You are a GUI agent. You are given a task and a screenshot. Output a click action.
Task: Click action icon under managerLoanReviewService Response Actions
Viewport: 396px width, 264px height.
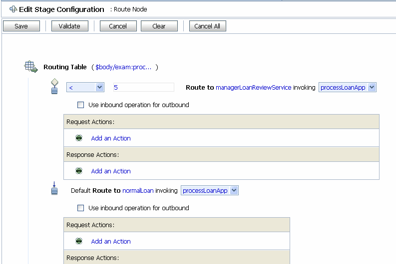tap(79, 171)
